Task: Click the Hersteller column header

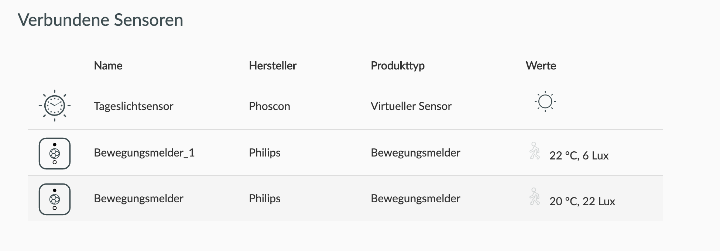Action: coord(272,66)
